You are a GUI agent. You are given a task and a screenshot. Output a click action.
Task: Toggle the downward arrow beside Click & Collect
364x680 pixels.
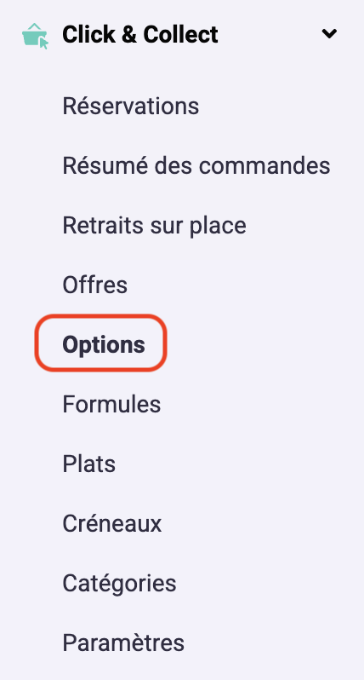pos(329,34)
